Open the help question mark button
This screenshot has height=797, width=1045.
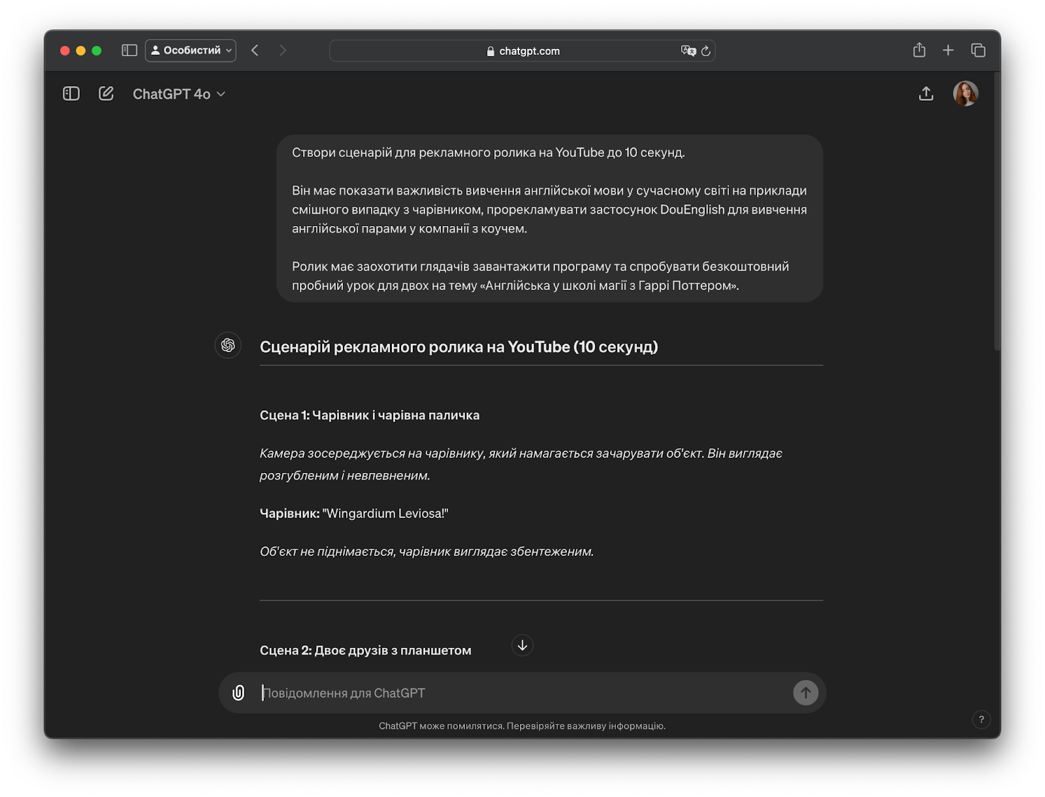981,719
